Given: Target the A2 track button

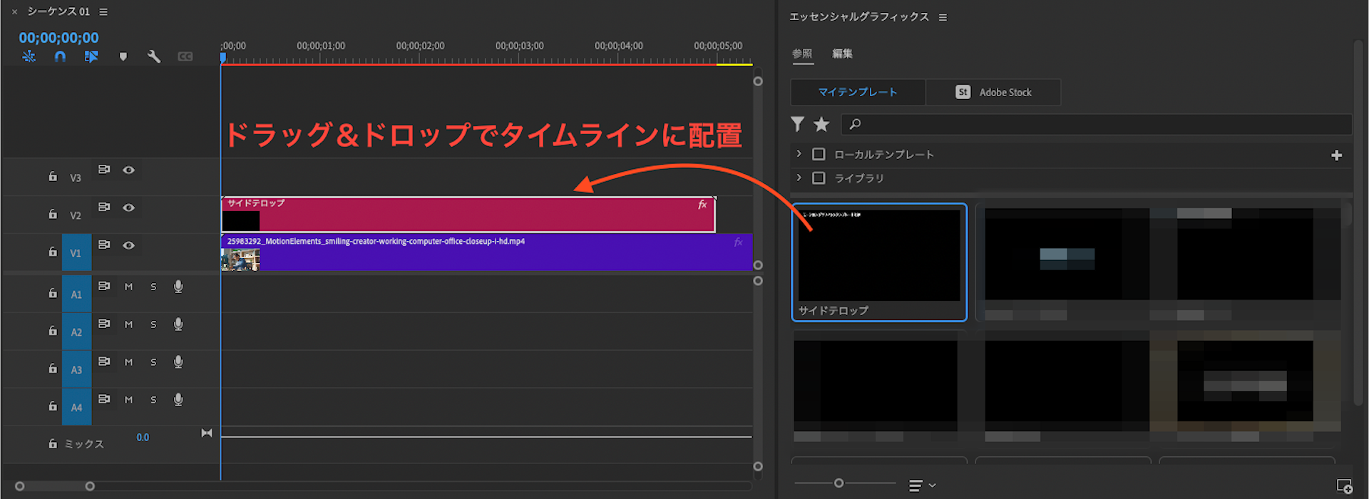Looking at the screenshot, I should [x=76, y=331].
